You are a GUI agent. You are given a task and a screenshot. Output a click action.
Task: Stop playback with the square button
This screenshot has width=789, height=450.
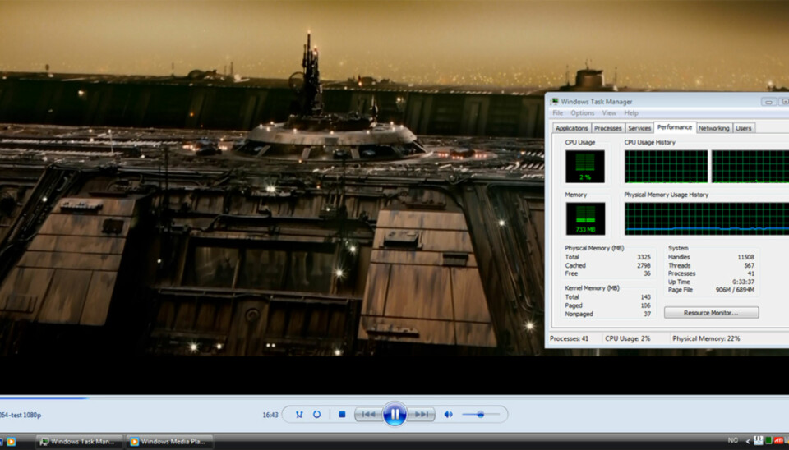coord(342,415)
